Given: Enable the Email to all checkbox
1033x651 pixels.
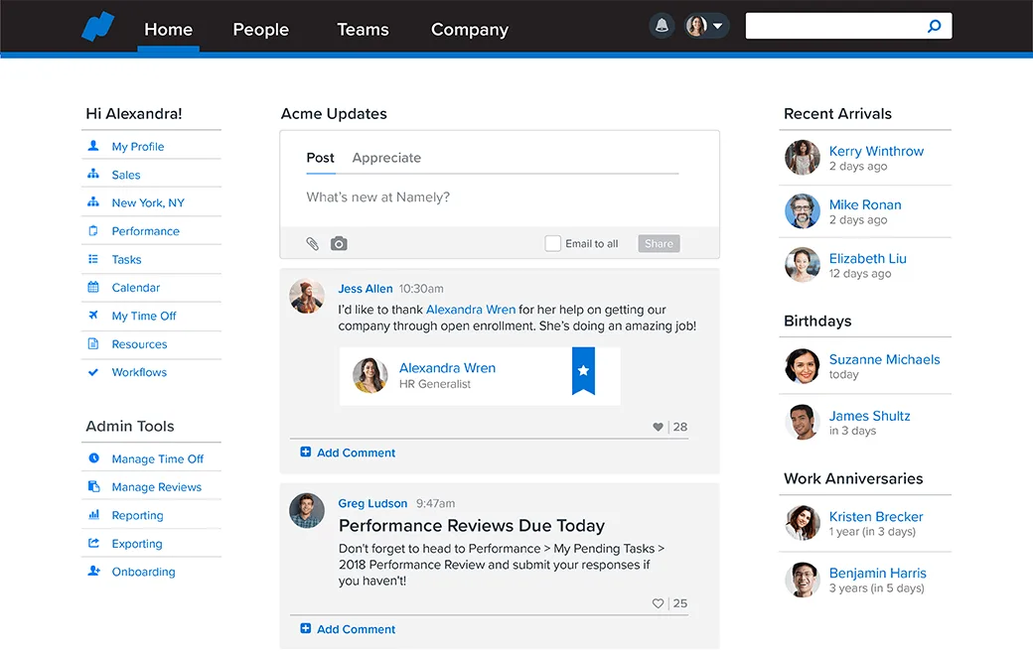Looking at the screenshot, I should point(552,243).
